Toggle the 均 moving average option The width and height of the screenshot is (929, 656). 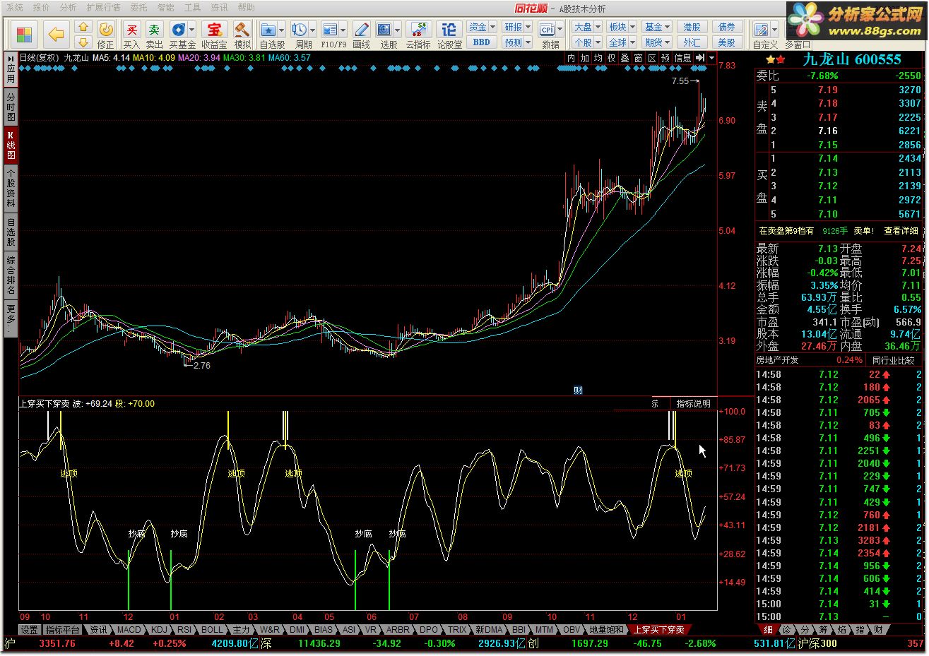coord(598,58)
